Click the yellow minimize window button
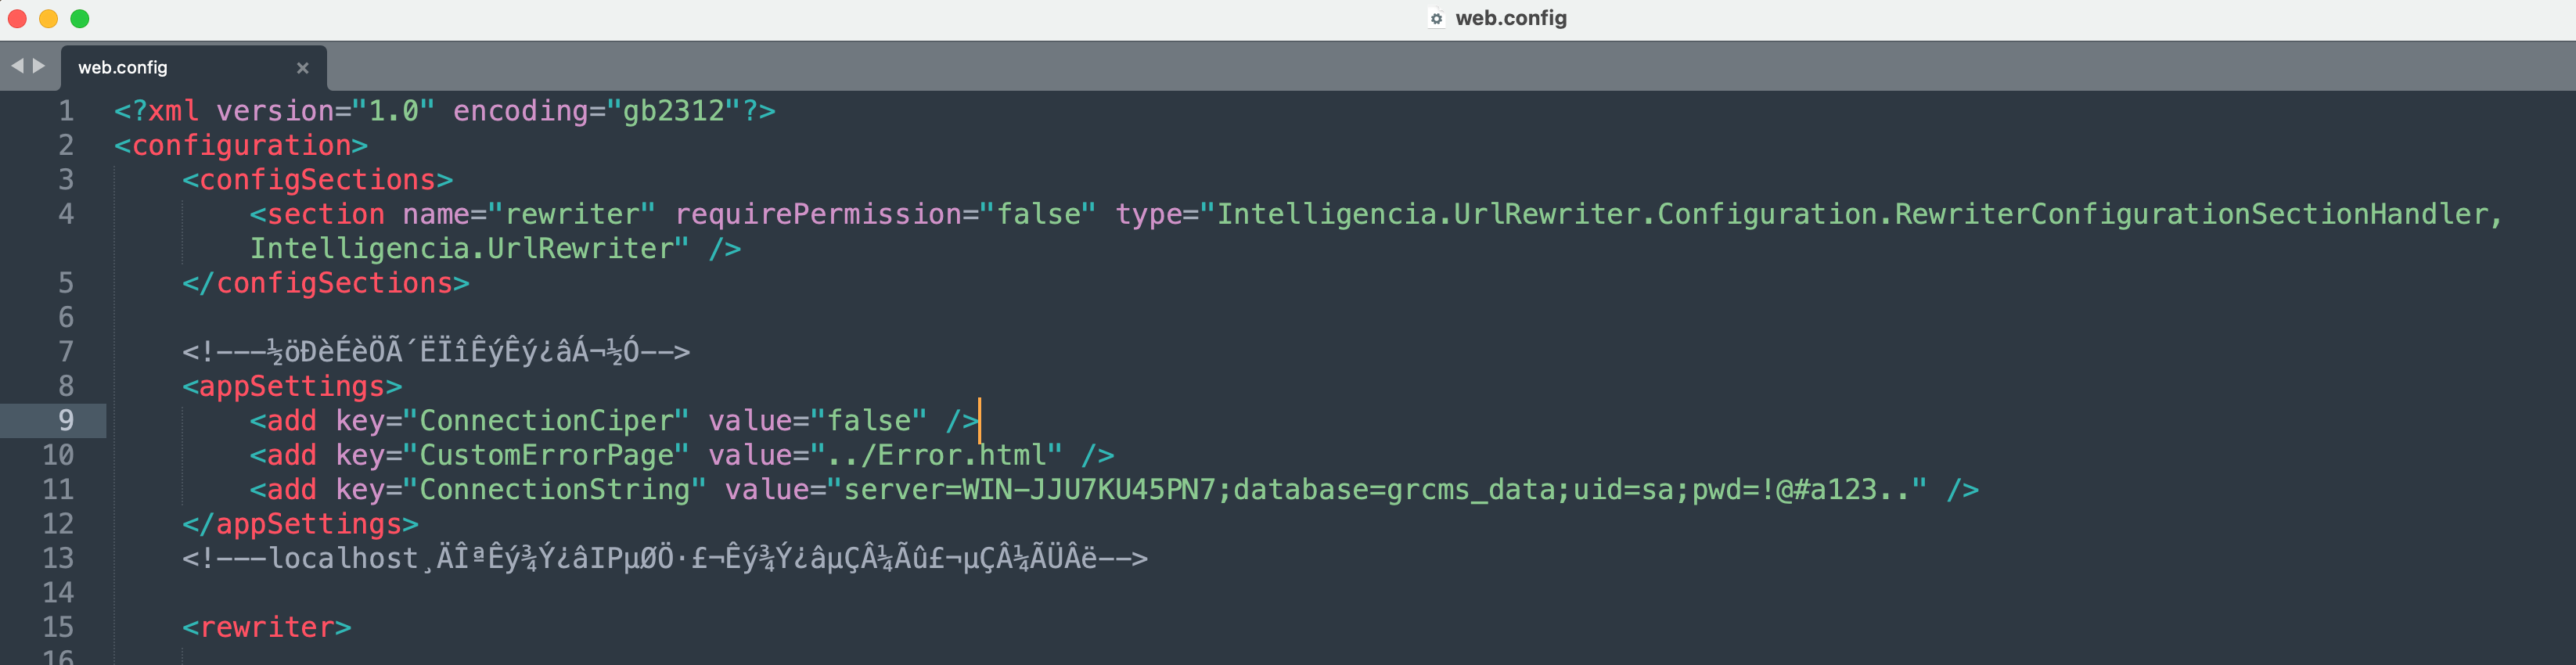Viewport: 2576px width, 665px height. pos(48,18)
